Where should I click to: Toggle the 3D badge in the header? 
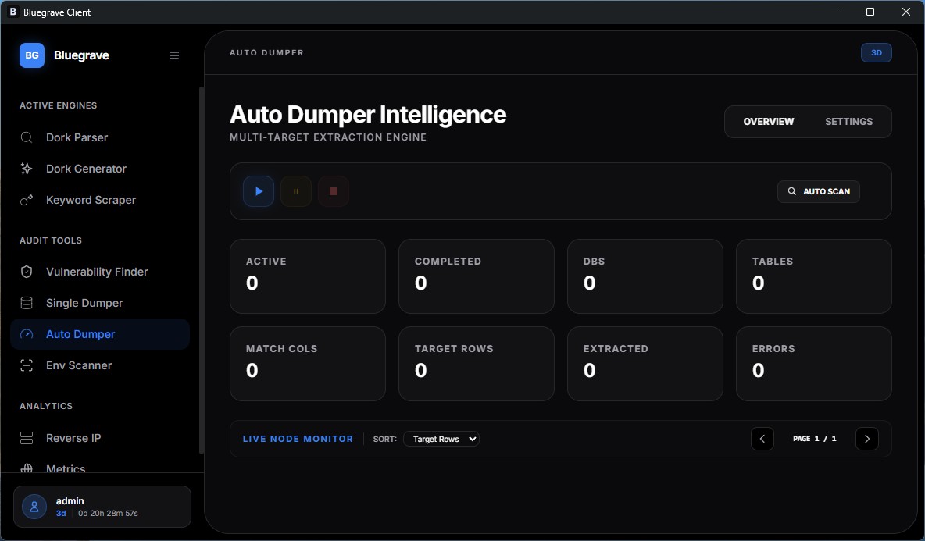tap(876, 53)
